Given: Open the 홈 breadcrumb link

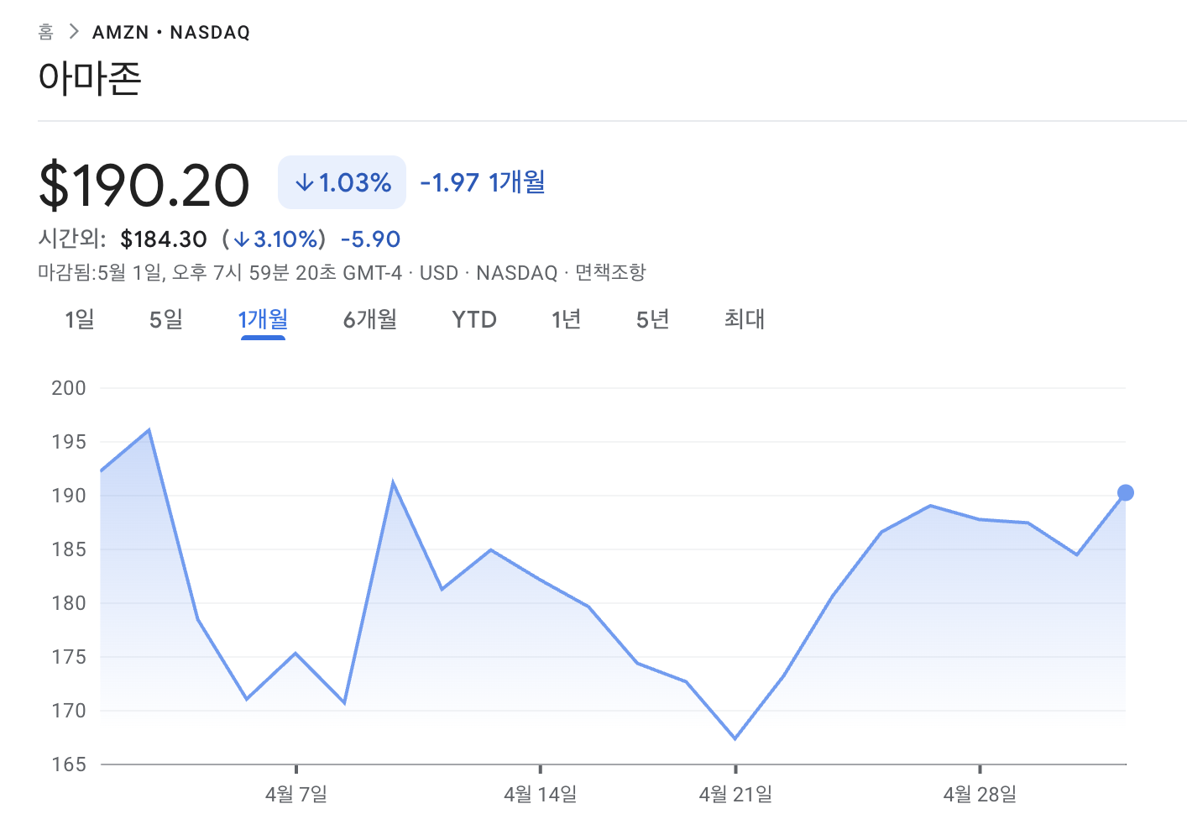Looking at the screenshot, I should coord(45,32).
